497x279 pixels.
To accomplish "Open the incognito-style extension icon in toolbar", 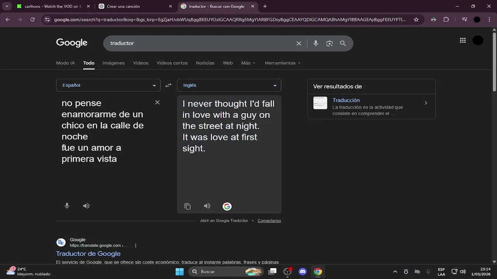I will coord(434,19).
